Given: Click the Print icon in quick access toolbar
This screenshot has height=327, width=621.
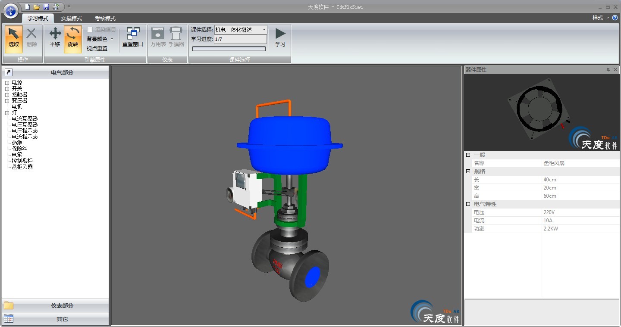Looking at the screenshot, I should click(x=56, y=7).
